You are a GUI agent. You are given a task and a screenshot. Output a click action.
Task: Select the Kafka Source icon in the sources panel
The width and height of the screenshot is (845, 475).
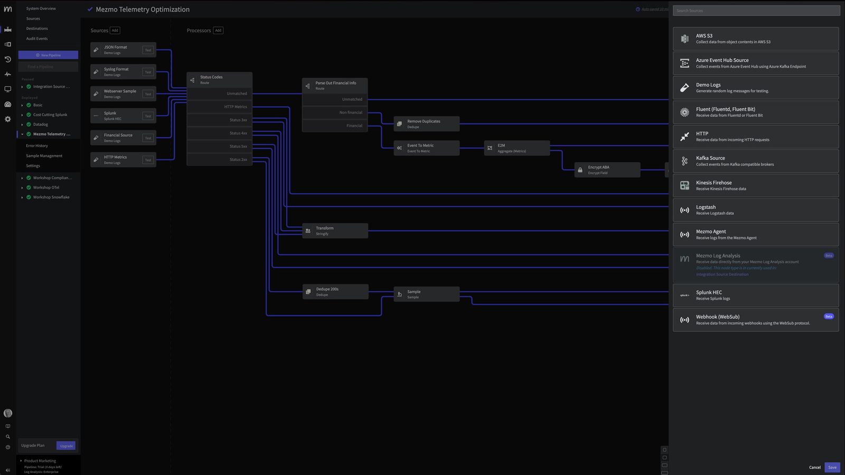point(684,161)
